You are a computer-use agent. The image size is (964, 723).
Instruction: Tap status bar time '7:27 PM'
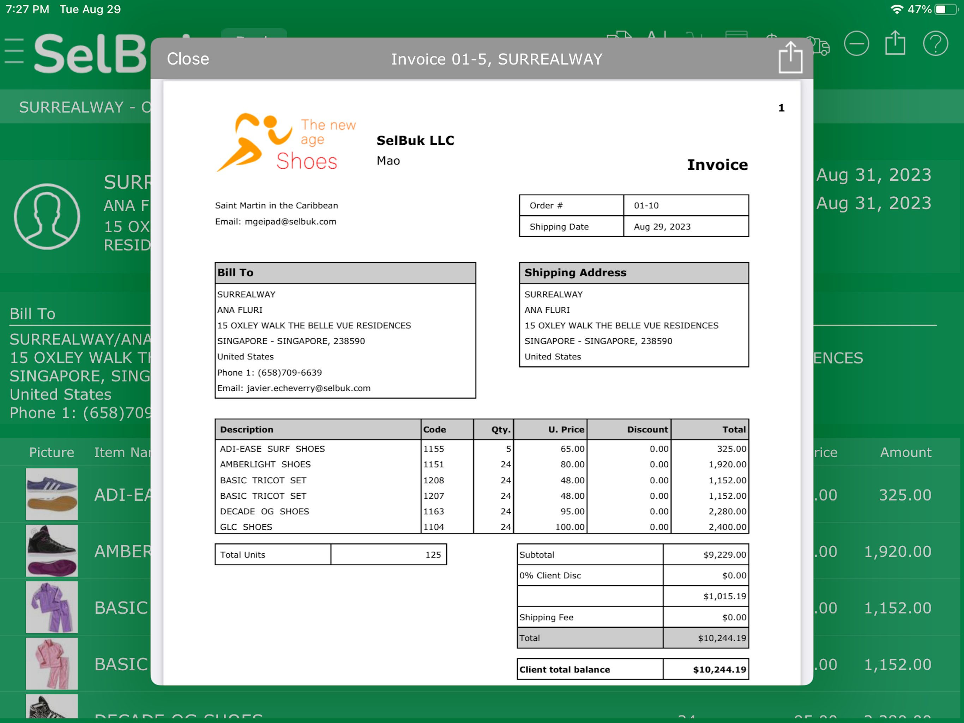(27, 9)
